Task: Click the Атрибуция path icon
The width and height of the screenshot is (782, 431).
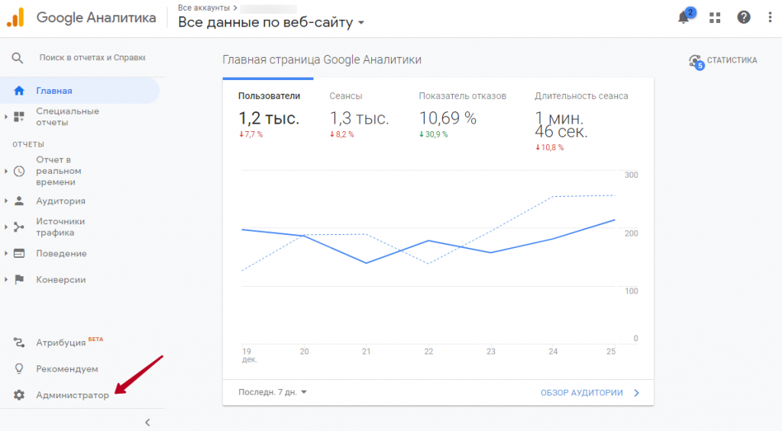Action: click(19, 343)
